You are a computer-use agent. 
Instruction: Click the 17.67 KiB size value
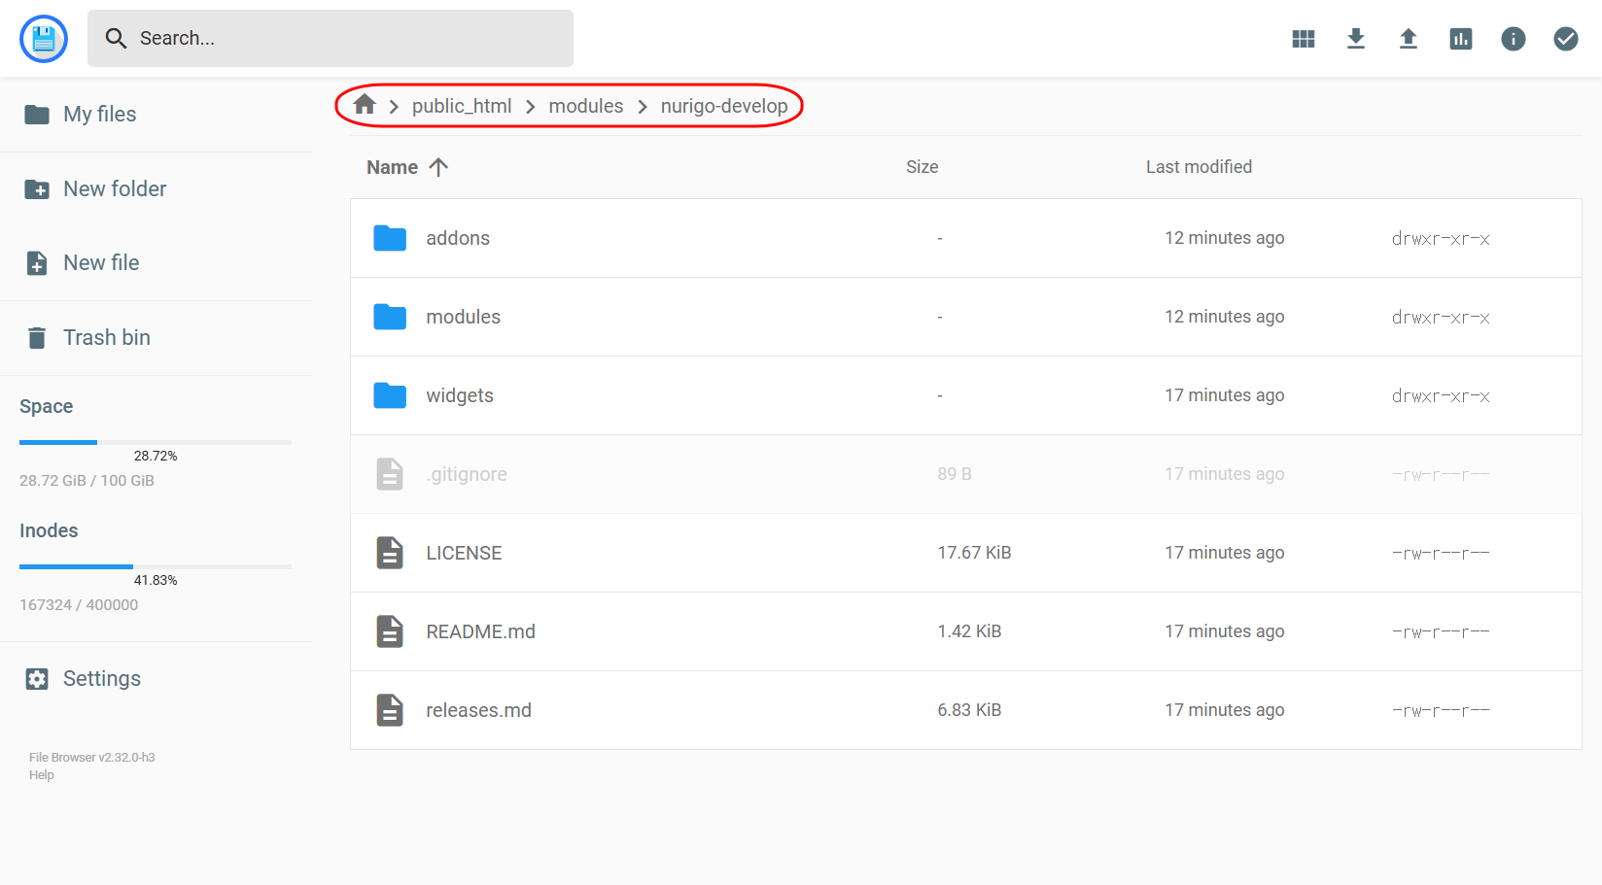click(974, 553)
